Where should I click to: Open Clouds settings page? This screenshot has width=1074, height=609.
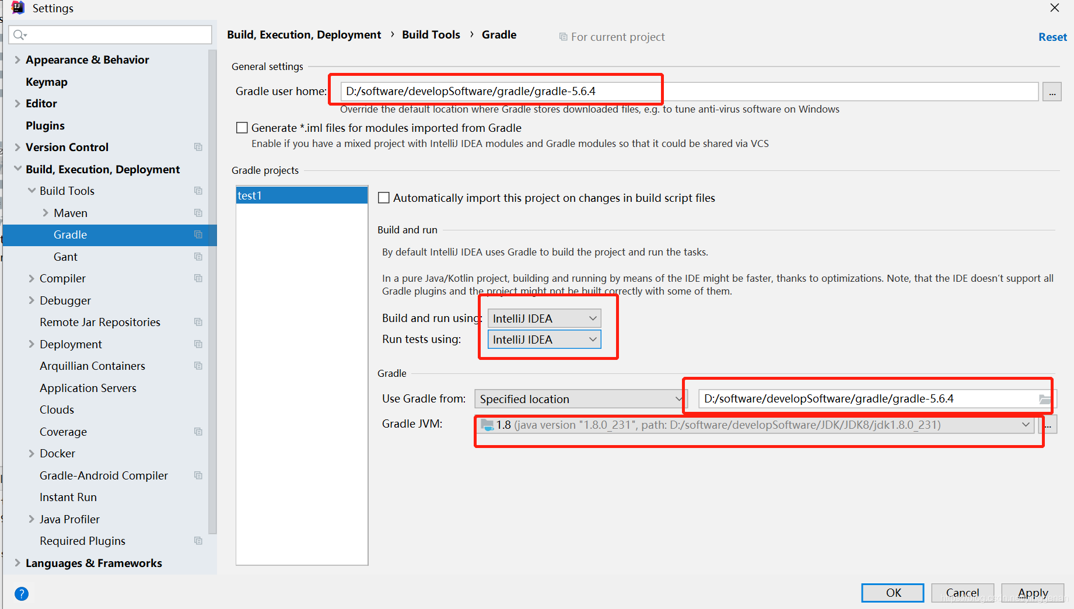click(57, 409)
